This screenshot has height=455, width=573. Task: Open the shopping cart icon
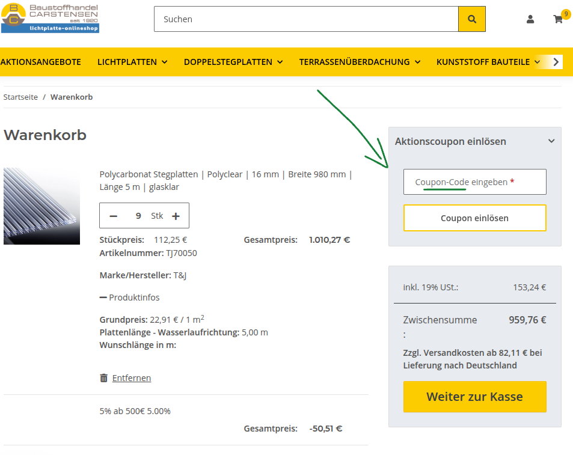point(557,20)
